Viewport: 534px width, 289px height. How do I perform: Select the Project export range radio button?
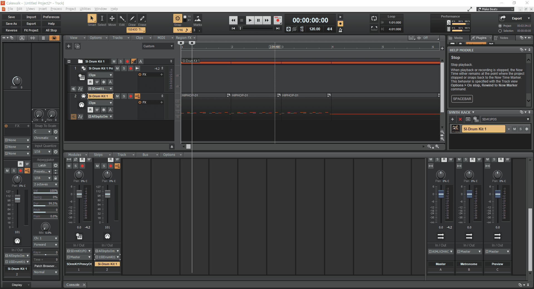pos(500,26)
